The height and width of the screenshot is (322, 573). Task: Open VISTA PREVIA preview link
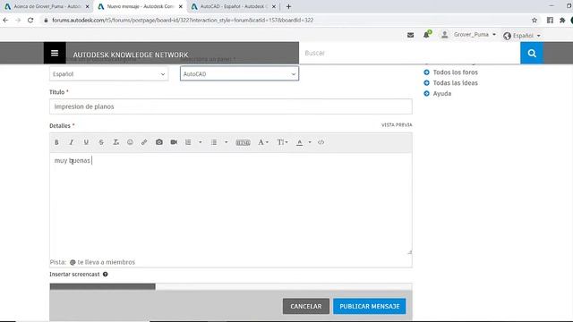click(x=397, y=125)
